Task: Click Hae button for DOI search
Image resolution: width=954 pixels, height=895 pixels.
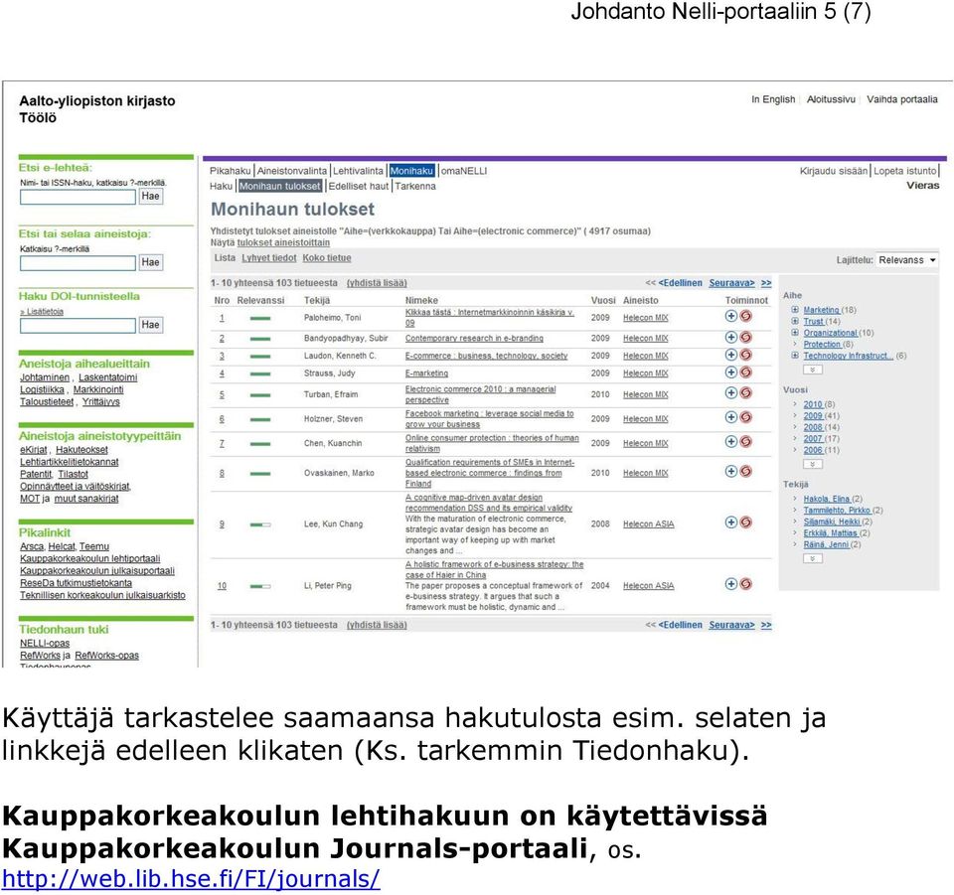Action: click(x=150, y=325)
